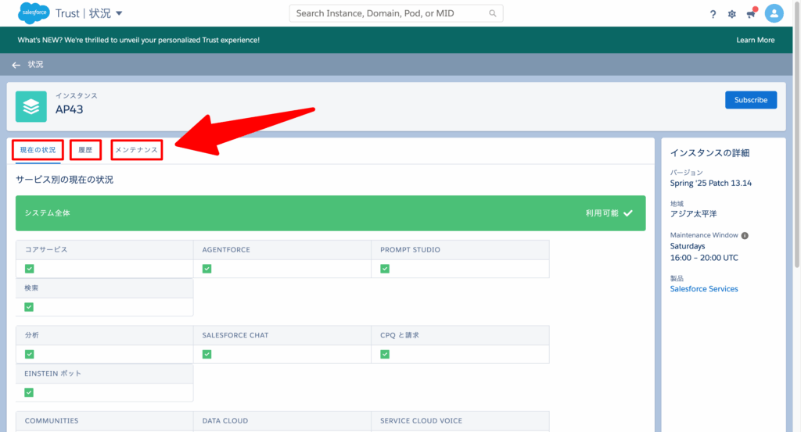Switch to the 履歴 tab

(85, 150)
